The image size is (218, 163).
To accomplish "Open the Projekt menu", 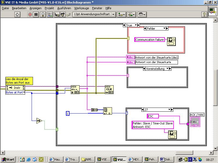I will coord(49,8).
